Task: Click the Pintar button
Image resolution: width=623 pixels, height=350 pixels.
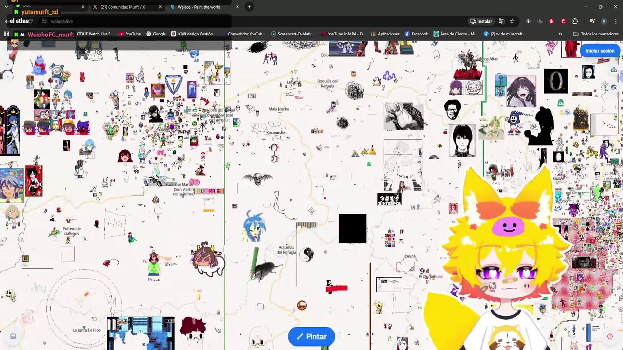Action: (x=311, y=336)
